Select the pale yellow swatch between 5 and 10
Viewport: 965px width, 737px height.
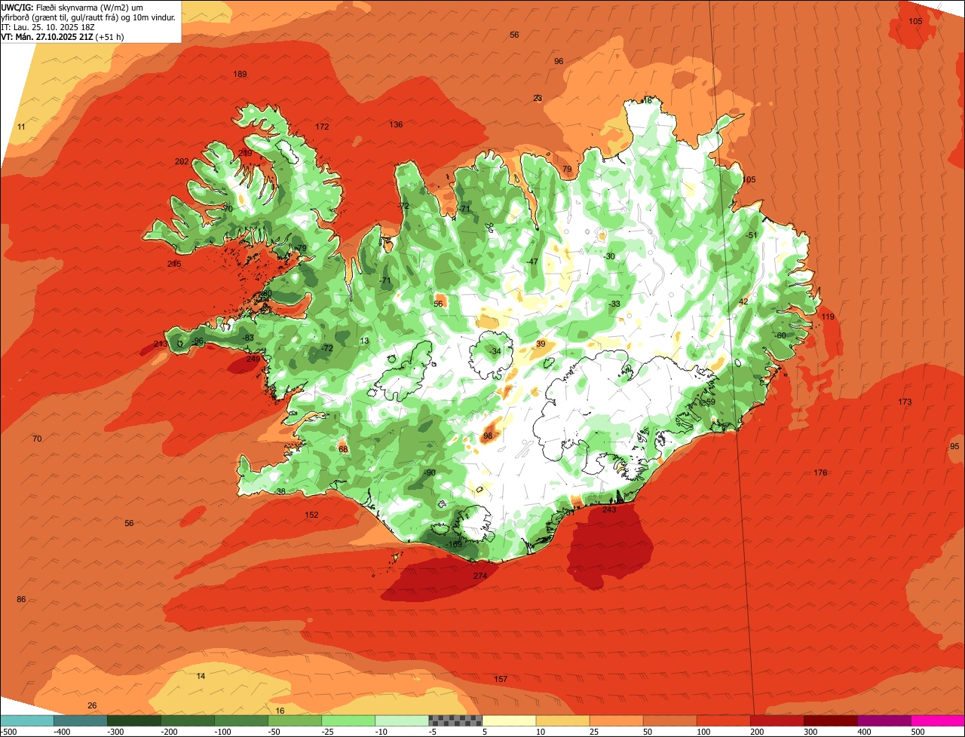509,720
